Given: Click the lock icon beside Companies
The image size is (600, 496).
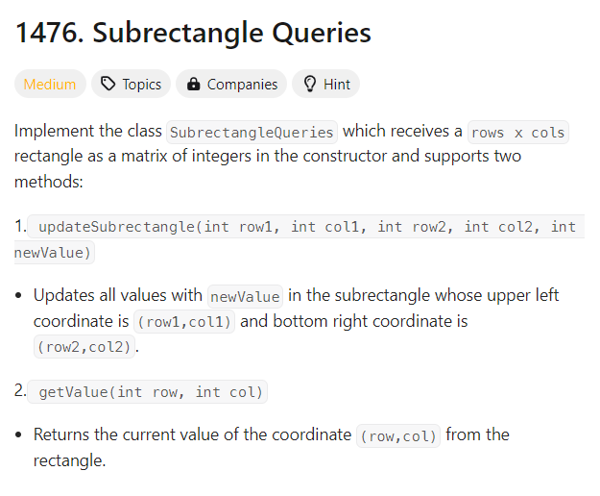Looking at the screenshot, I should tap(194, 84).
